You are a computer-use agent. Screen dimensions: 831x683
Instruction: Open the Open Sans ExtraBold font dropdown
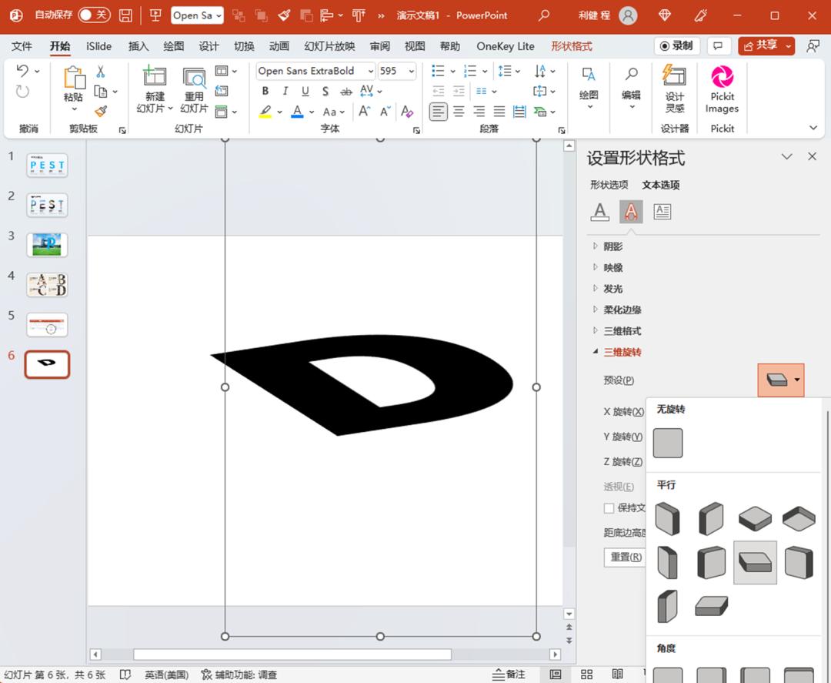coord(369,71)
